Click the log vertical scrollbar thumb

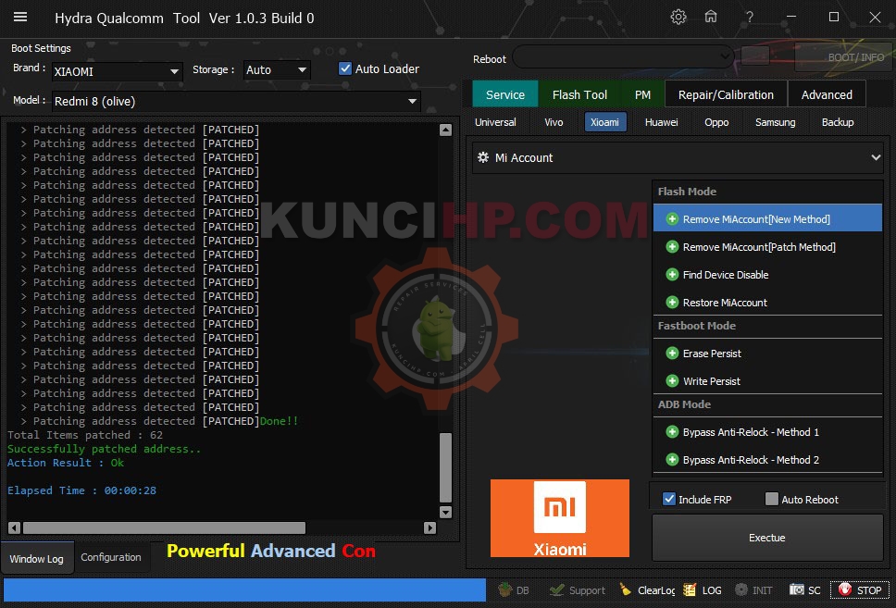446,466
